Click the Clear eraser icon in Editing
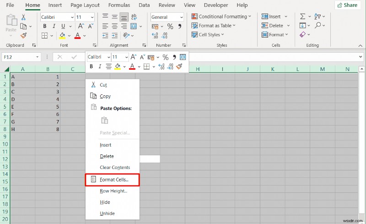Viewport: 366px width, 224px height. click(302, 35)
